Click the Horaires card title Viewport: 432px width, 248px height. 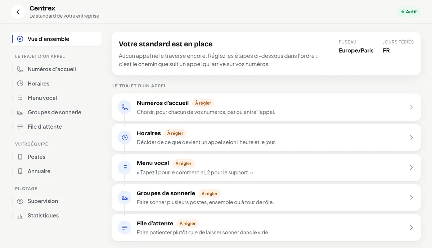(x=149, y=133)
